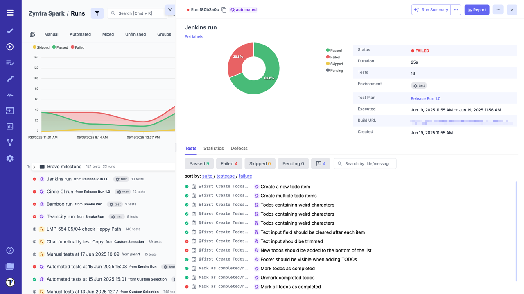Click the settings gear in sidebar

point(10,158)
